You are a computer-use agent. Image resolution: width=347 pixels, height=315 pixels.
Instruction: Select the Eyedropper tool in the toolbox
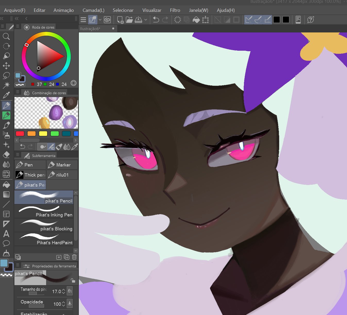tap(6, 95)
